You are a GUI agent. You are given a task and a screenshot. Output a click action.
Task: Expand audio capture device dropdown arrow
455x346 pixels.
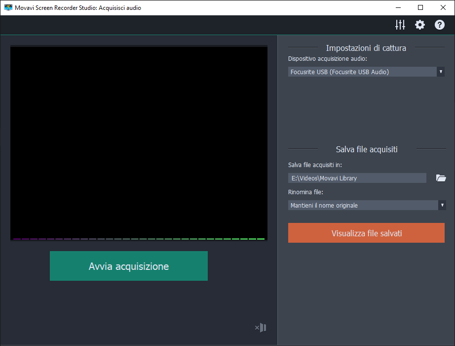click(441, 72)
